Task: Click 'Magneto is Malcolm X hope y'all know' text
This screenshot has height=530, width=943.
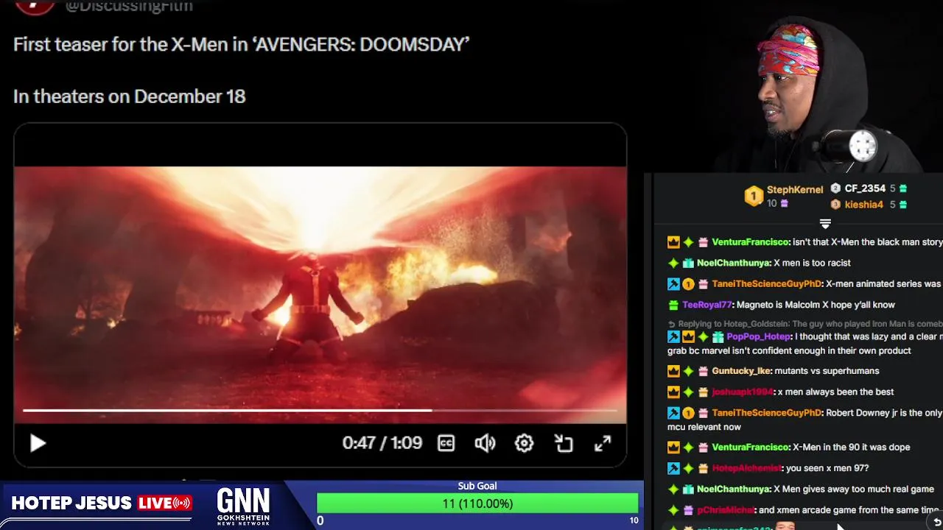Action: tap(816, 305)
